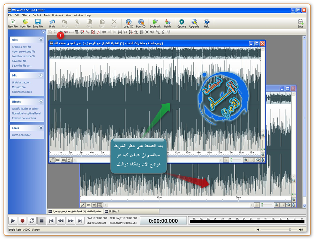Click the Rewind playback button
Viewport: 314px width, 239px height.
pyautogui.click(x=61, y=221)
